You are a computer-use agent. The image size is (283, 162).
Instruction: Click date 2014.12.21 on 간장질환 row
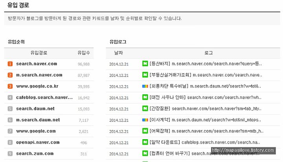click(119, 109)
